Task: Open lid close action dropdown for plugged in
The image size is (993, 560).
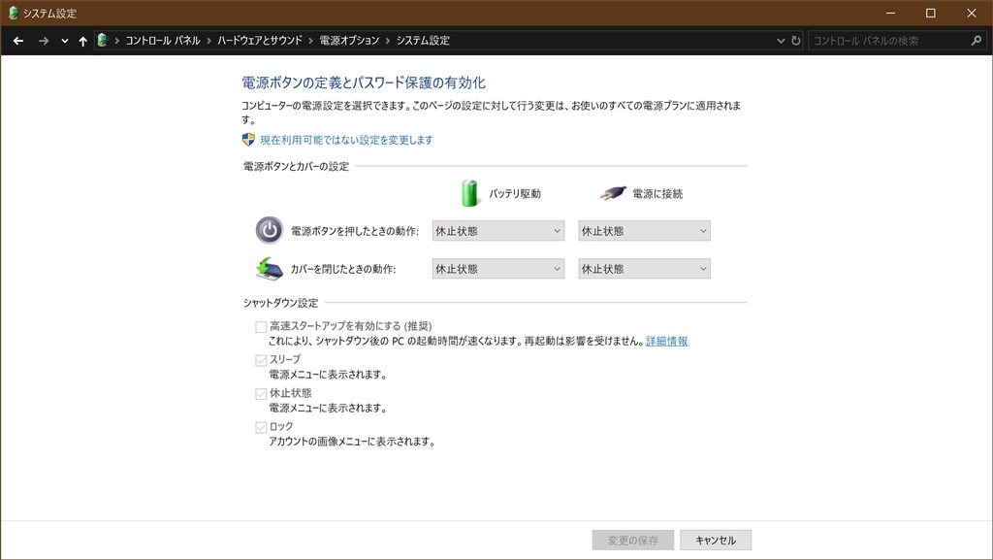Action: (x=644, y=269)
